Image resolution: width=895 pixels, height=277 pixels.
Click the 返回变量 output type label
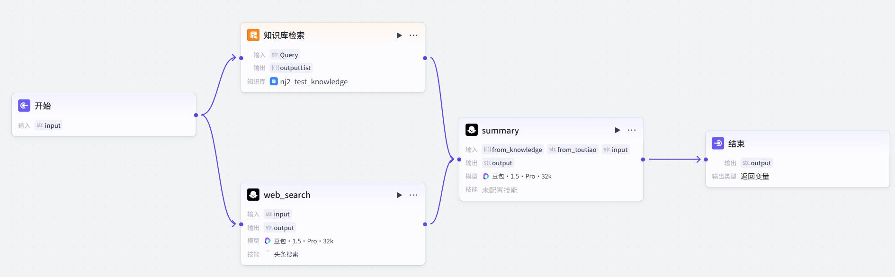tap(755, 176)
